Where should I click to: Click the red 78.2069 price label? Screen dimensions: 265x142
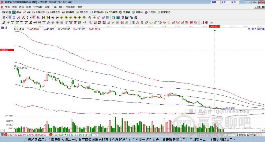point(7,50)
